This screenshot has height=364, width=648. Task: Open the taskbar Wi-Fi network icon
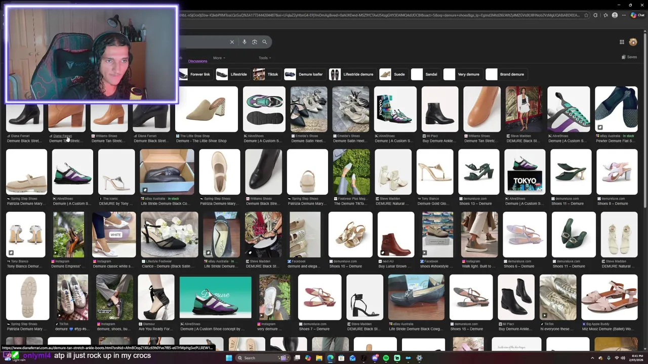click(616, 358)
